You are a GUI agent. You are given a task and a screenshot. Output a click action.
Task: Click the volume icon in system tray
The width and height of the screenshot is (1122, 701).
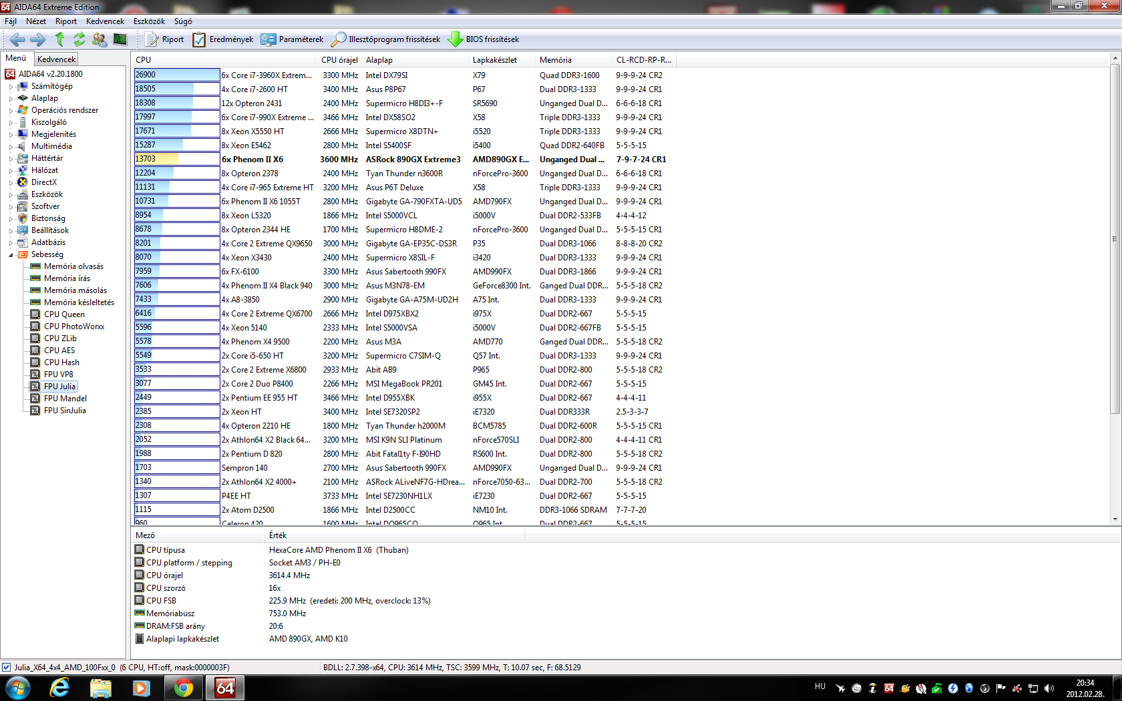pyautogui.click(x=1049, y=688)
